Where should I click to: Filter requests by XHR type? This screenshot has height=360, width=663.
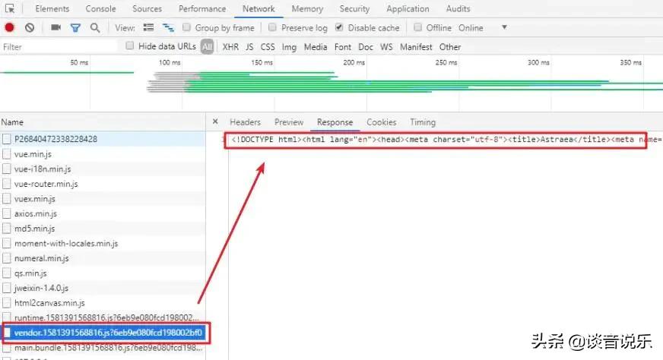[x=230, y=47]
